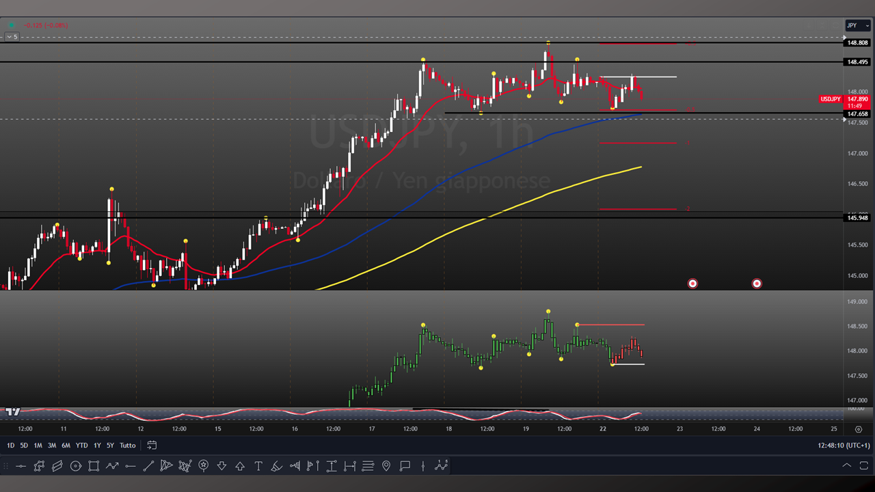
Task: Set time range to 1D
Action: click(x=10, y=446)
